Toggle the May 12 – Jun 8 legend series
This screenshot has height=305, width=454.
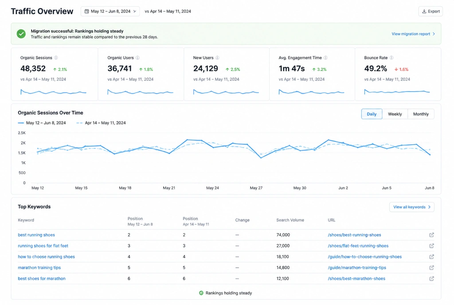click(x=42, y=123)
